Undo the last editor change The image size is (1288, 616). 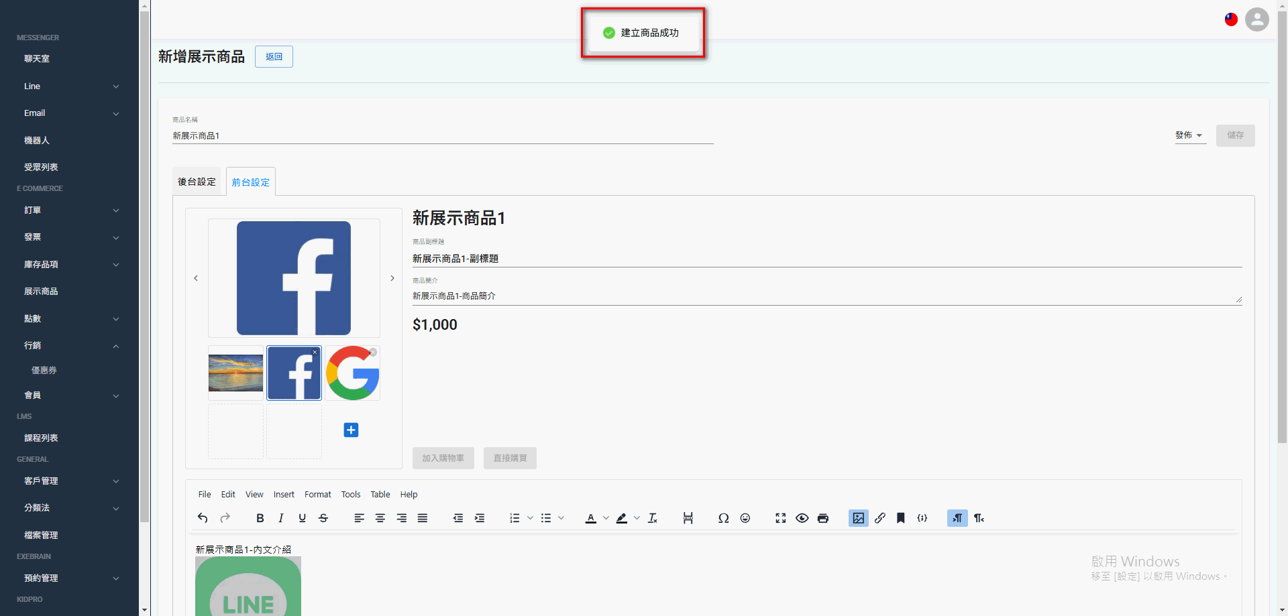(x=203, y=518)
